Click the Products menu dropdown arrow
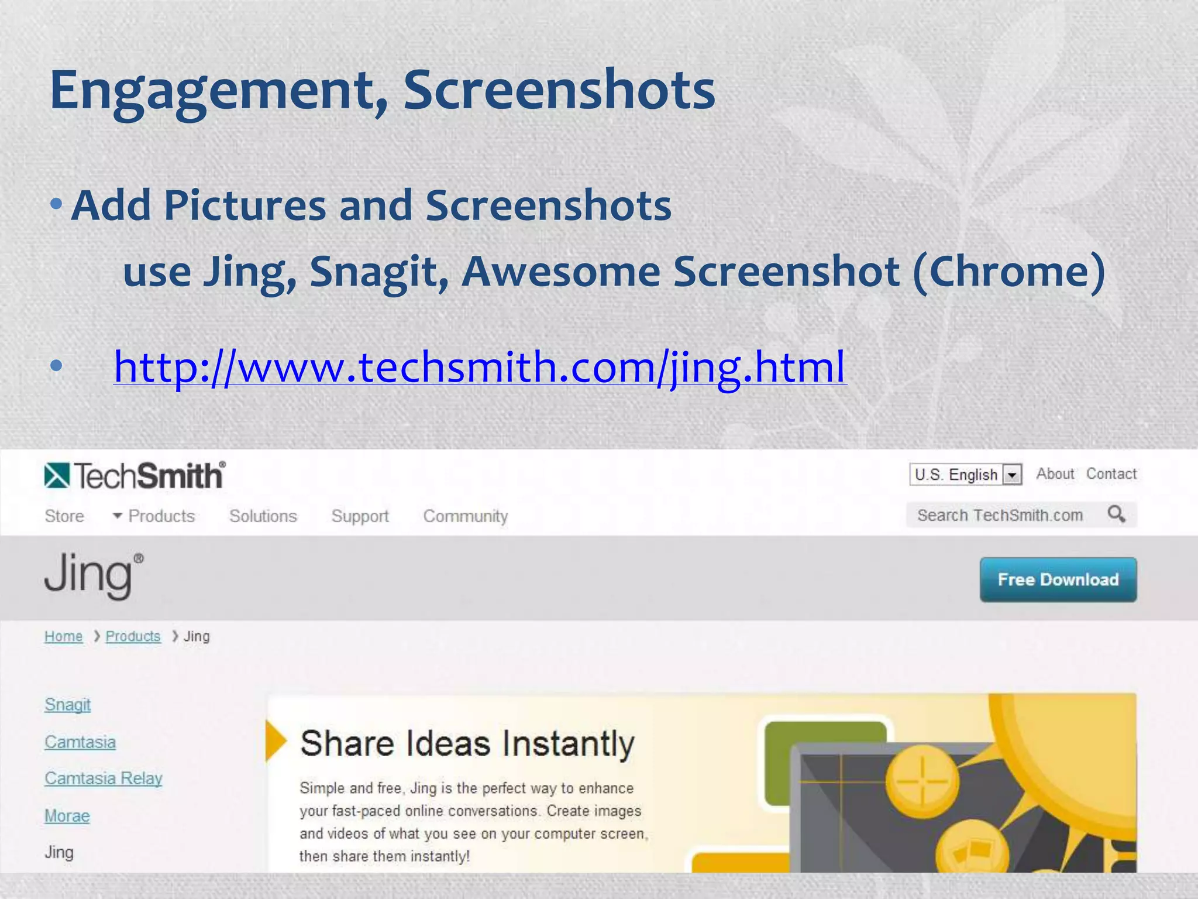Screen dimensions: 1198x899 (x=118, y=516)
